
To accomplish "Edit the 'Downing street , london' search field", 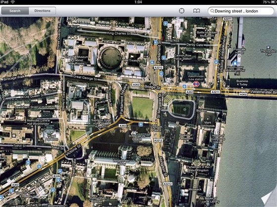I will click(x=241, y=11).
